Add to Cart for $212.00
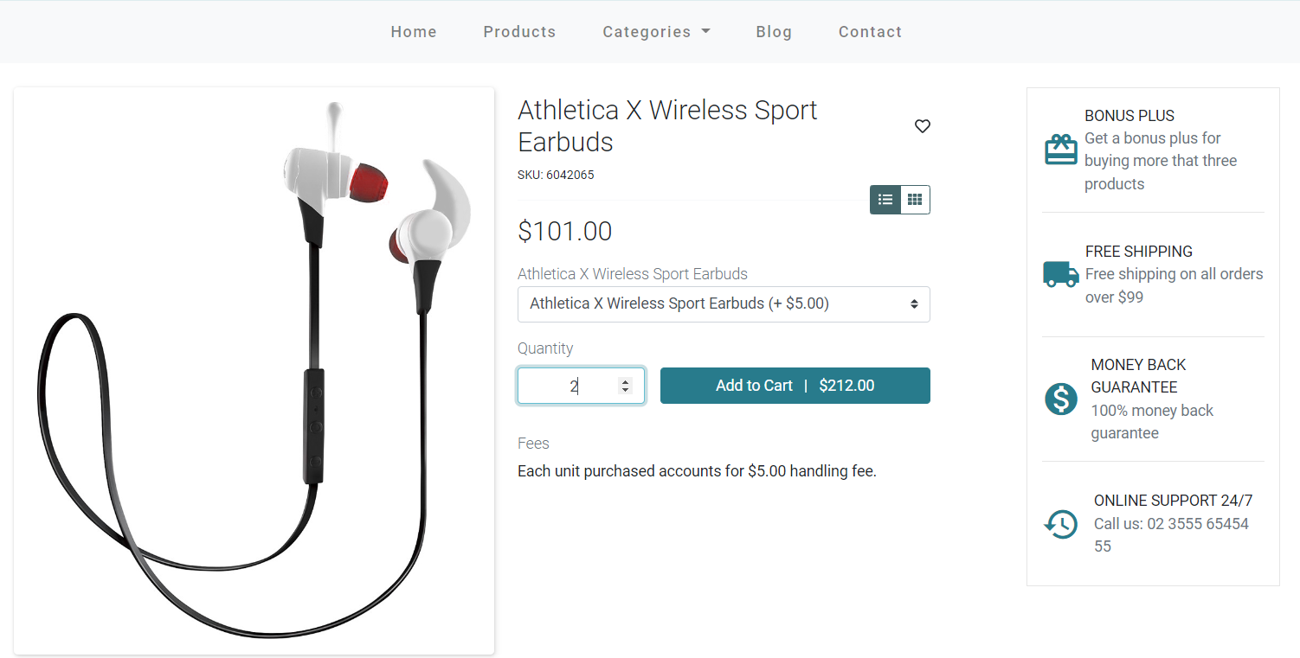 point(795,386)
